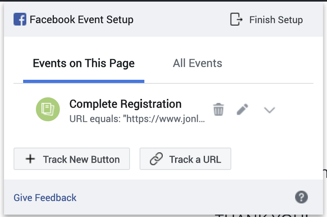Image resolution: width=327 pixels, height=217 pixels.
Task: Select the Complete Registration event title
Action: [x=125, y=104]
